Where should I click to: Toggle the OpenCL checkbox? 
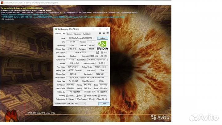[68, 96]
